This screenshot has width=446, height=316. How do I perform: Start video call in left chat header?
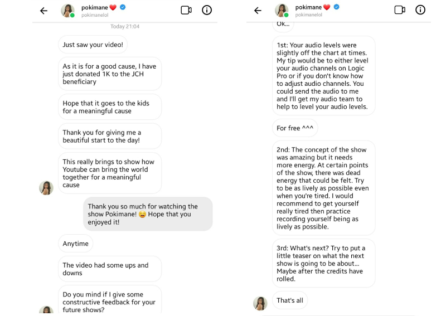186,10
